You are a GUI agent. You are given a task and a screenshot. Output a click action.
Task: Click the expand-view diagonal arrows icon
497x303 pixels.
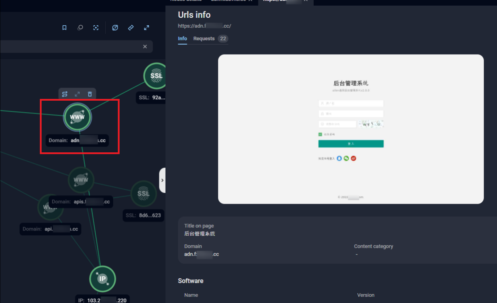(x=146, y=27)
